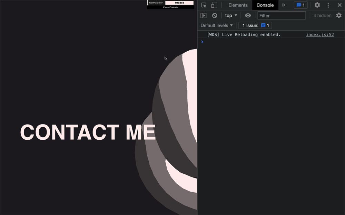
Task: Click the CONTACT ME heading
Action: (x=88, y=132)
